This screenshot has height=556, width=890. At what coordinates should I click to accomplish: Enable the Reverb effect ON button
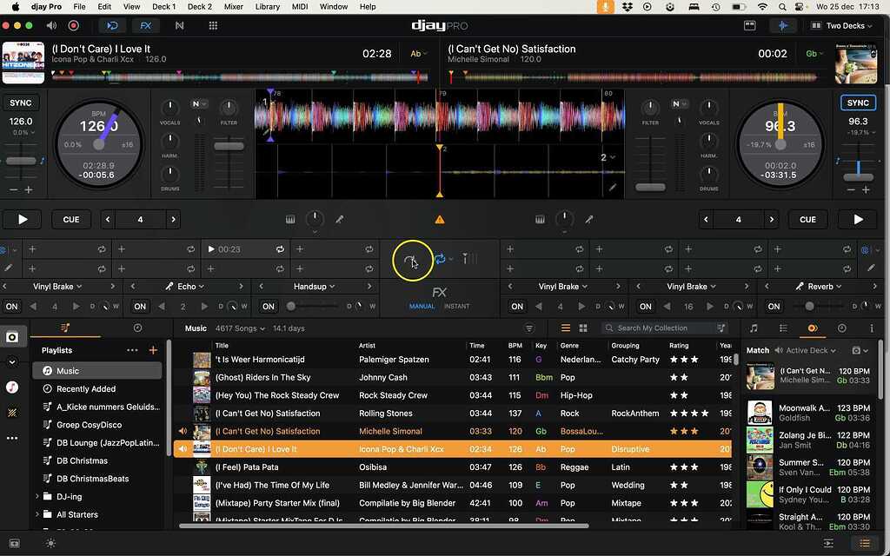tap(774, 307)
